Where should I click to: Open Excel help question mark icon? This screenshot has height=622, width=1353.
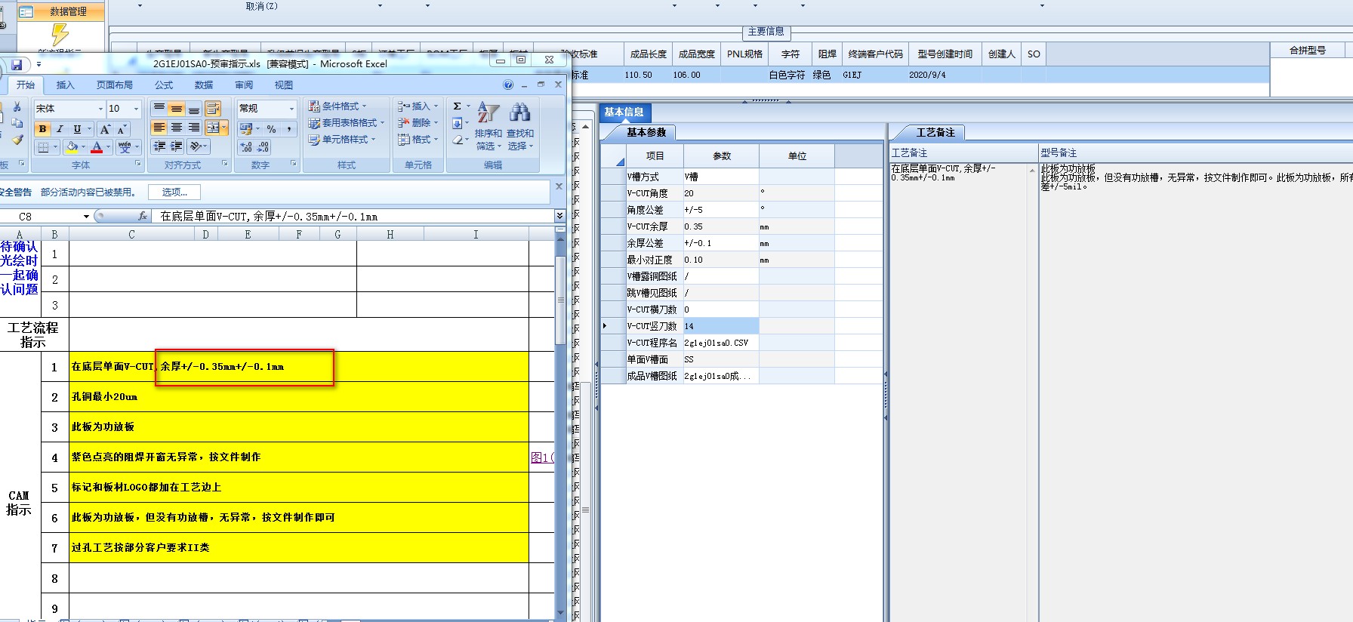point(508,85)
